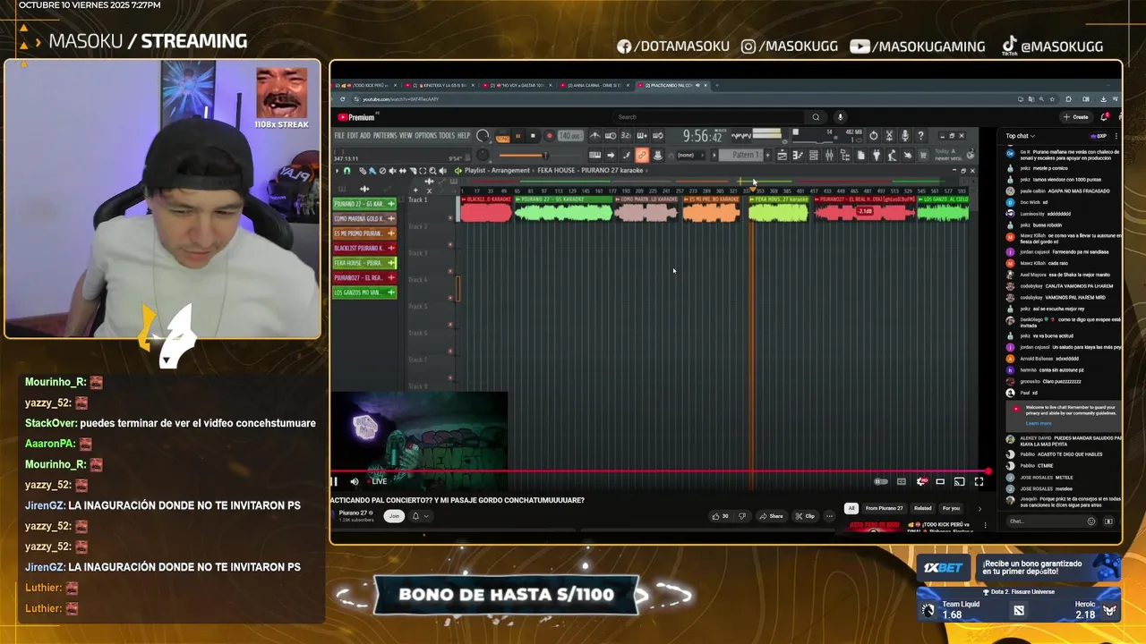Open FL Studio FILE menu
The image size is (1146, 644).
pos(339,135)
